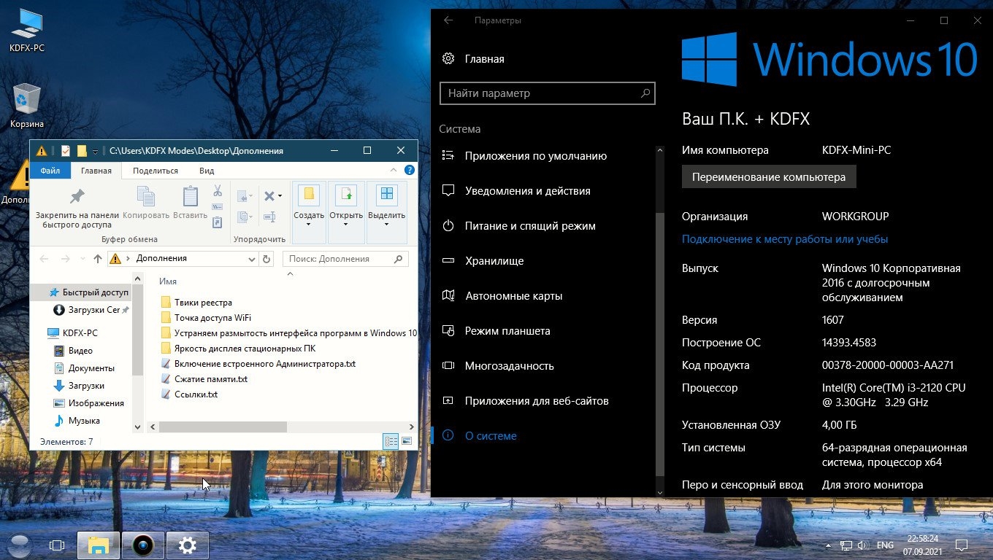
Task: Click the New folder icon in Explorer title bar
Action: 82,151
